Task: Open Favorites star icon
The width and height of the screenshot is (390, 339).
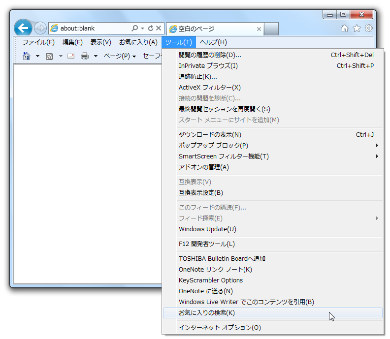Action: click(x=357, y=29)
